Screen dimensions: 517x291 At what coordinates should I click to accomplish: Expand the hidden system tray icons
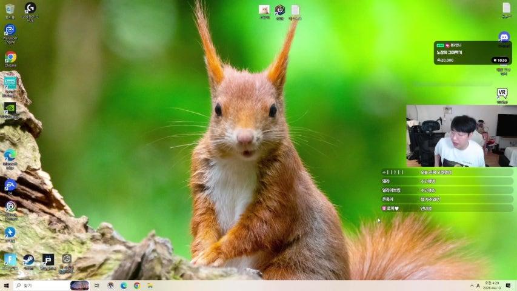click(x=472, y=286)
